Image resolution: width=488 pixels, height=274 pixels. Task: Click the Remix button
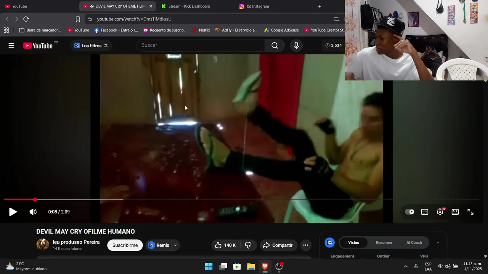pos(159,245)
